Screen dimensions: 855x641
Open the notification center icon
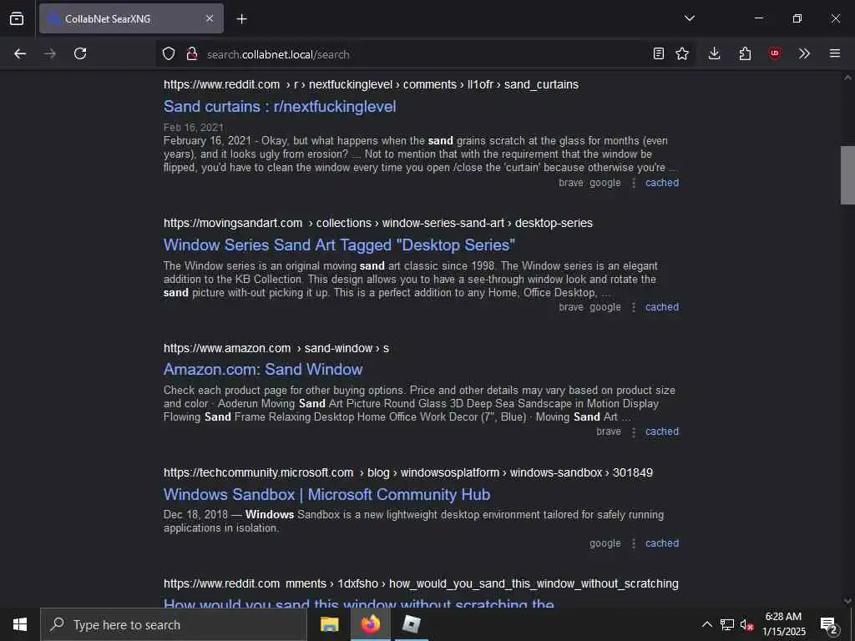point(829,624)
